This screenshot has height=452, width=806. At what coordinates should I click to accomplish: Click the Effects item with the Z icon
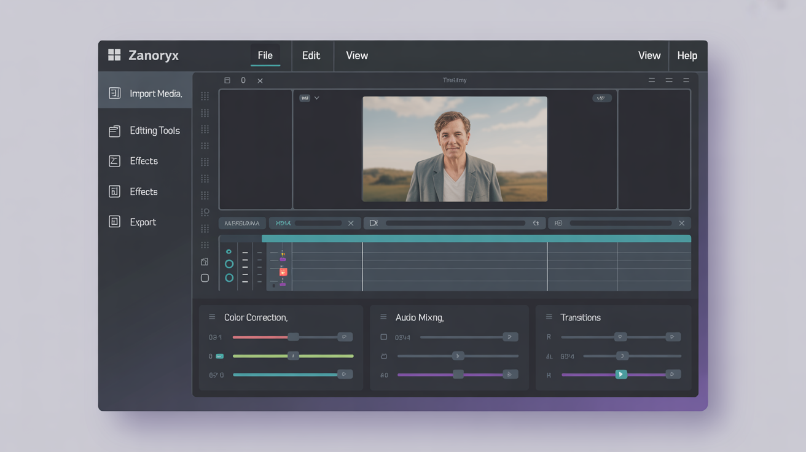click(134, 161)
